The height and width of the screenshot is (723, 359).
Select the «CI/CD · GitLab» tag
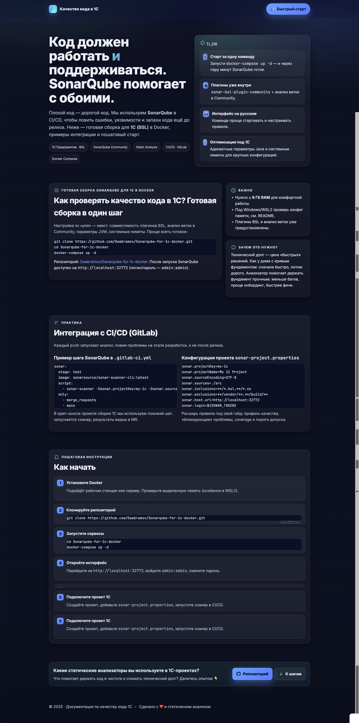click(176, 147)
